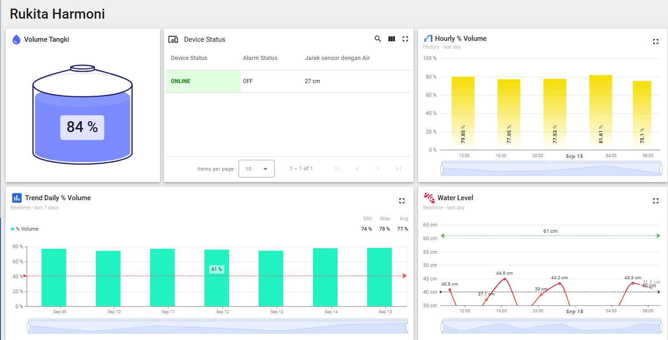Click the 84 % tank volume label

[82, 127]
